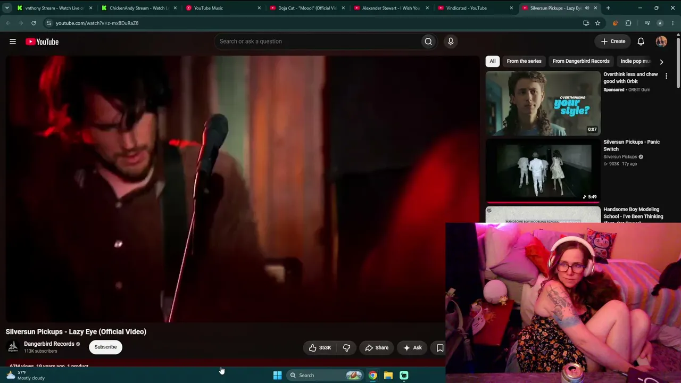Switch to the vnthony Stream tab
The width and height of the screenshot is (681, 383).
54,8
